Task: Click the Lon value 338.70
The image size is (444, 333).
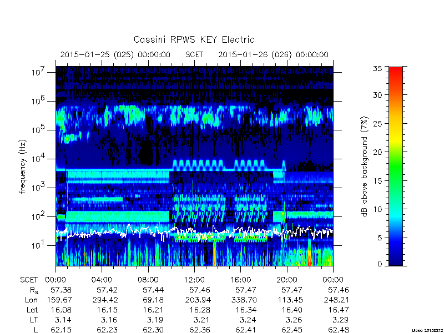Action: pos(244,300)
